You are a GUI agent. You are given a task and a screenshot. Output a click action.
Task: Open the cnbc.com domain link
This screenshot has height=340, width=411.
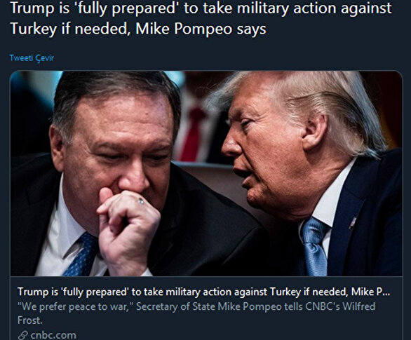coord(53,335)
